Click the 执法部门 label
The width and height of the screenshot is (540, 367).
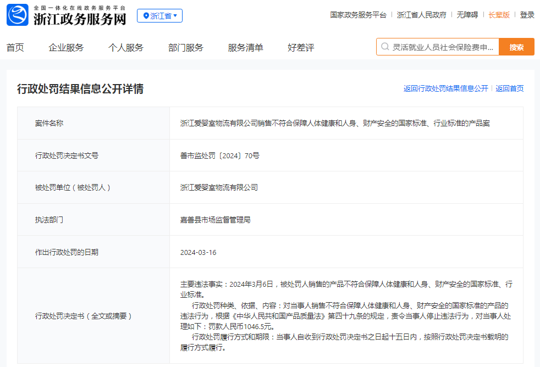tap(49, 220)
